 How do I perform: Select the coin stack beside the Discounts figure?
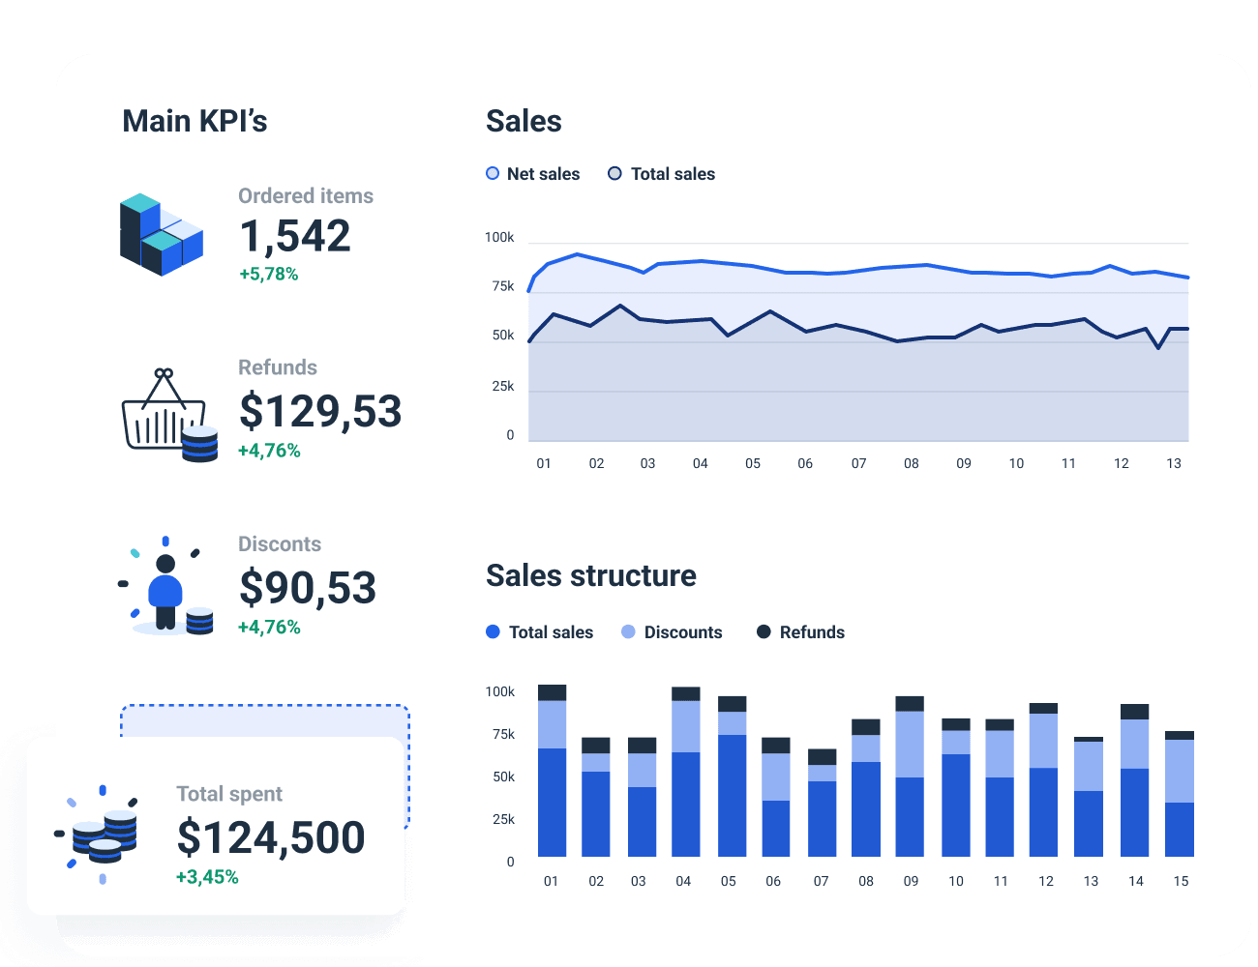click(x=201, y=623)
